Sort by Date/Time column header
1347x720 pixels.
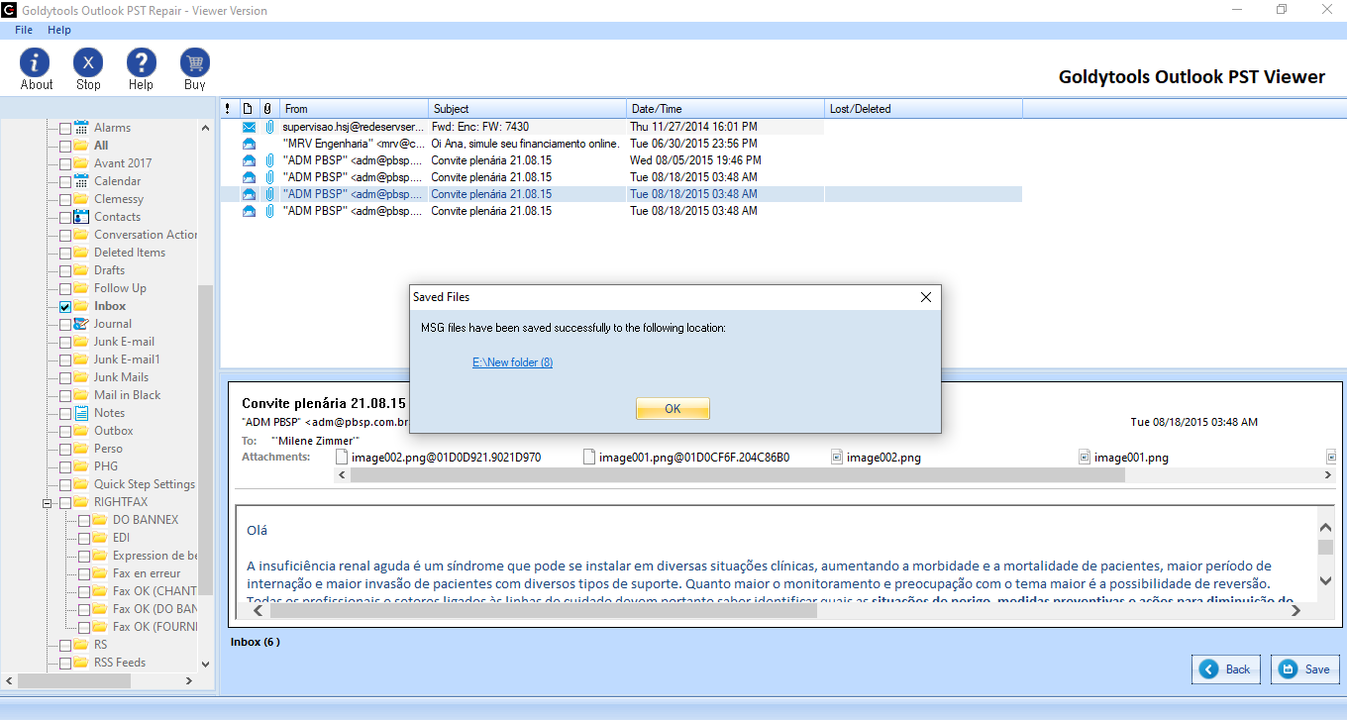(726, 109)
